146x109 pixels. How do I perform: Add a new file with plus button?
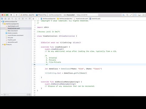tap(2, 94)
